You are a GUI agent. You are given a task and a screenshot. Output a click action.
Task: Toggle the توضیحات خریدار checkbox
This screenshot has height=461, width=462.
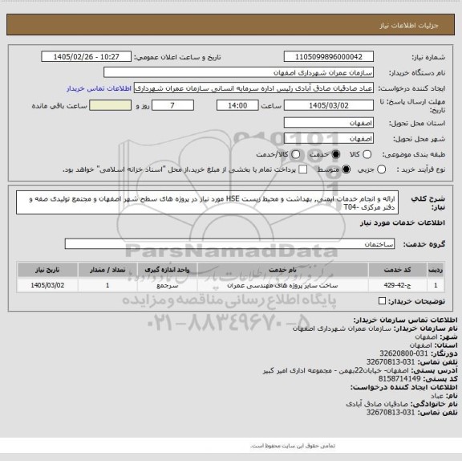(x=382, y=301)
